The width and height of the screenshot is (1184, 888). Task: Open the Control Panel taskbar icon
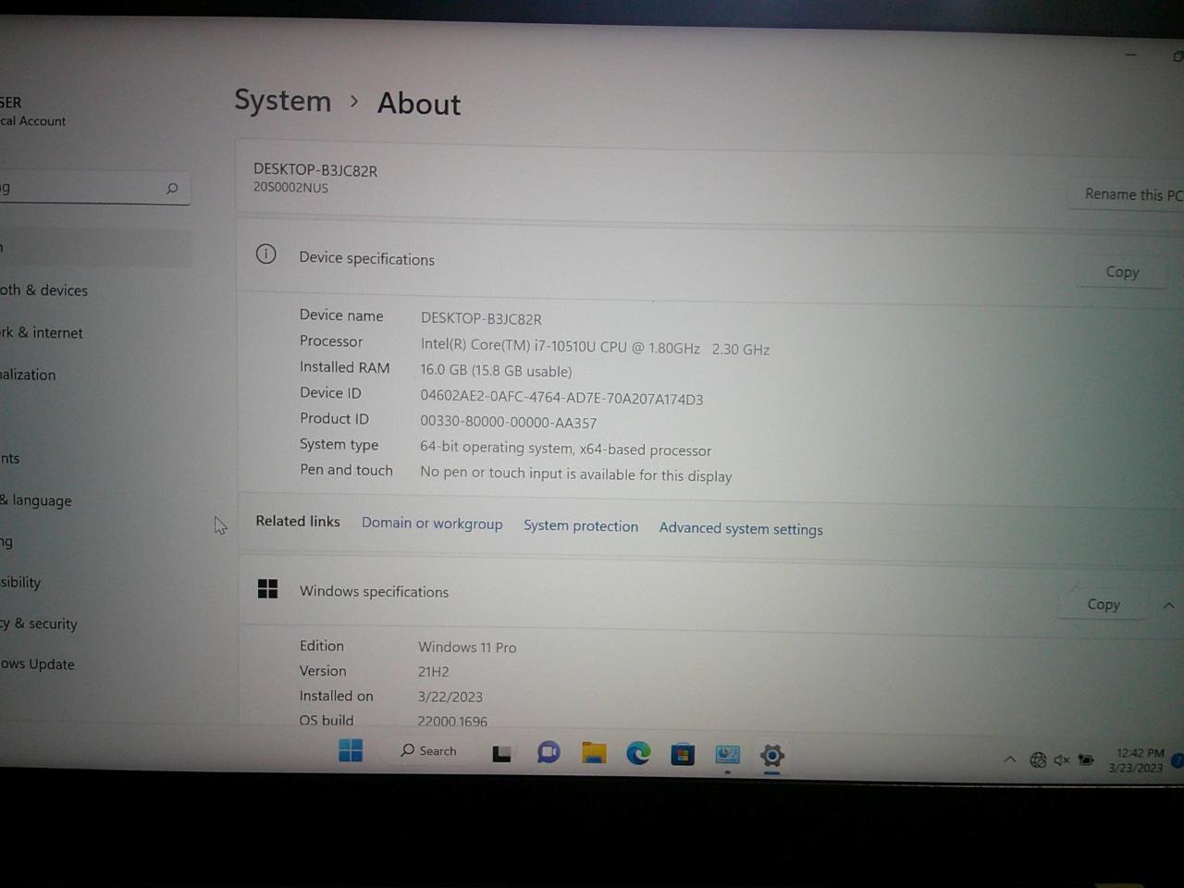click(728, 756)
